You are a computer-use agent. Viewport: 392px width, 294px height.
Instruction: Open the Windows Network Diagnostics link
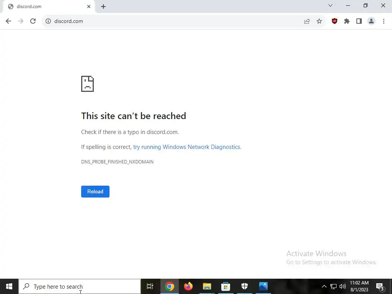187,147
